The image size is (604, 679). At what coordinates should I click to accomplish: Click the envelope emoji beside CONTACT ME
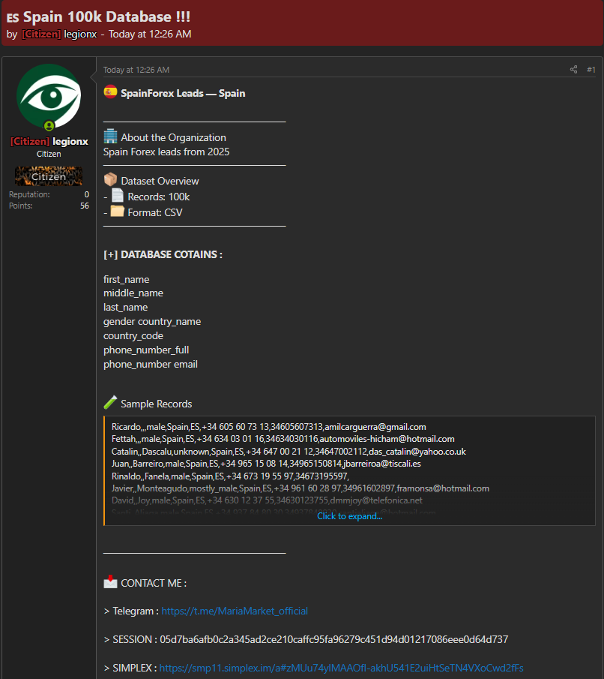[110, 582]
